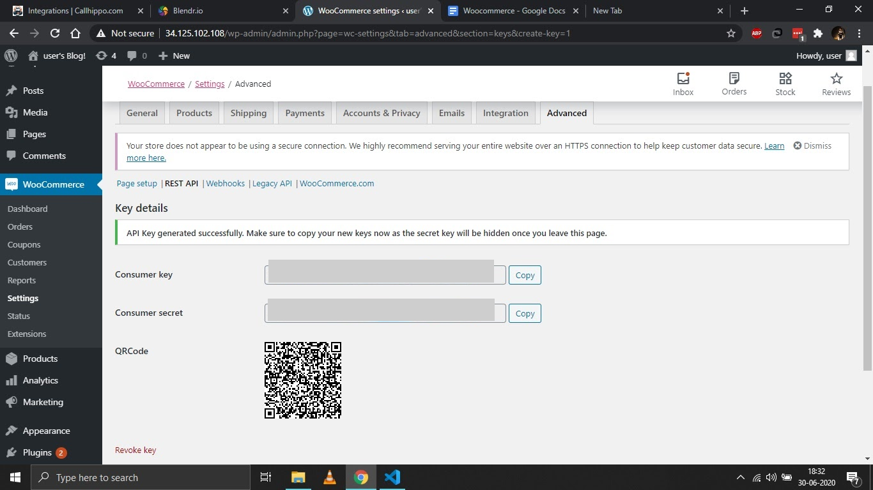Open the Stock icon in header
This screenshot has width=873, height=490.
point(785,84)
